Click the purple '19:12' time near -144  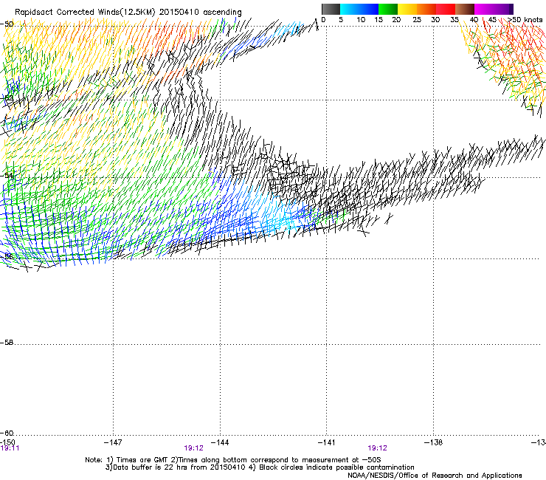tap(193, 448)
